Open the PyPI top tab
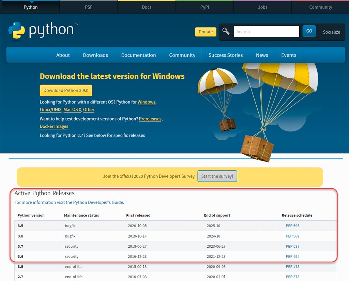349x281 pixels. pos(204,7)
